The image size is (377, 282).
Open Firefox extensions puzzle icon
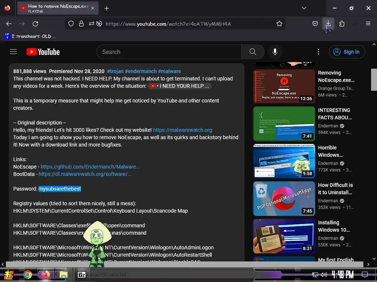click(x=342, y=24)
